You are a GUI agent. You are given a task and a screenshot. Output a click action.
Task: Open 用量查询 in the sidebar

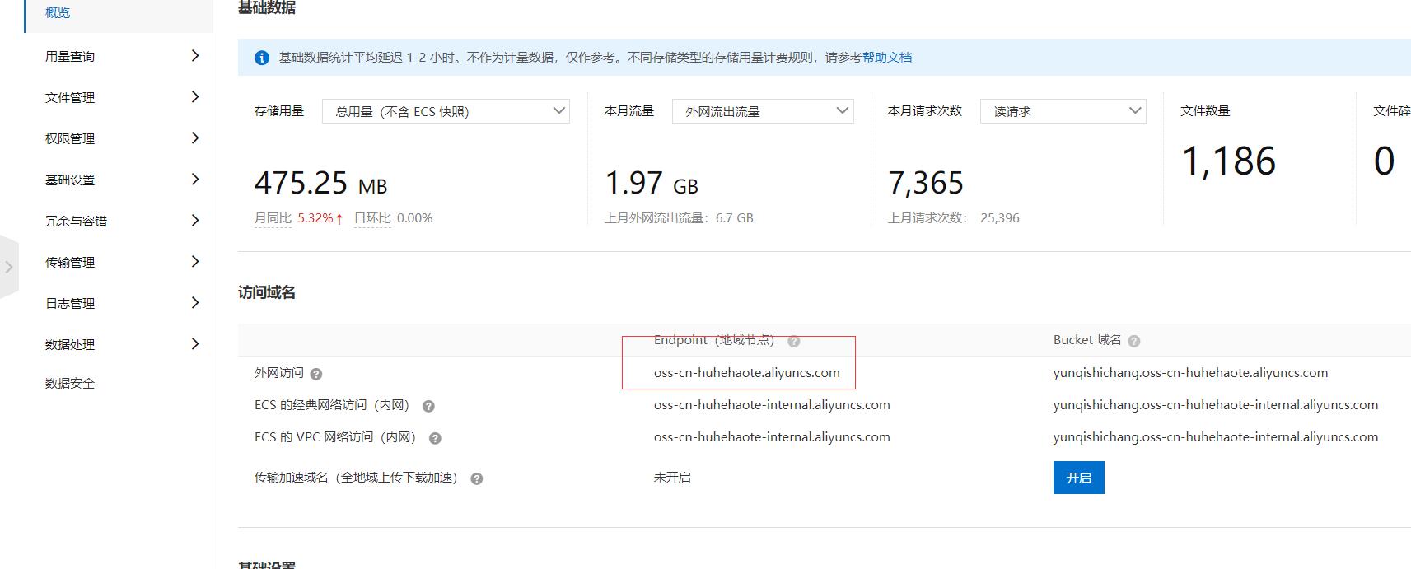coord(70,56)
